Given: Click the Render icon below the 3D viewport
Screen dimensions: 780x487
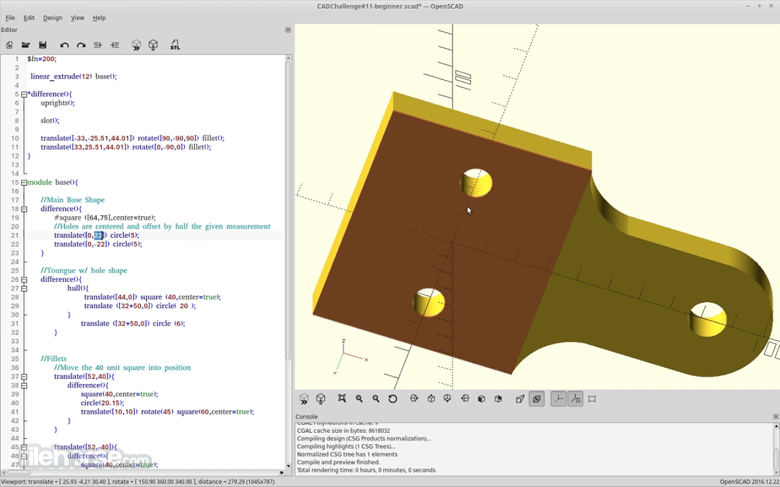Looking at the screenshot, I should 321,399.
